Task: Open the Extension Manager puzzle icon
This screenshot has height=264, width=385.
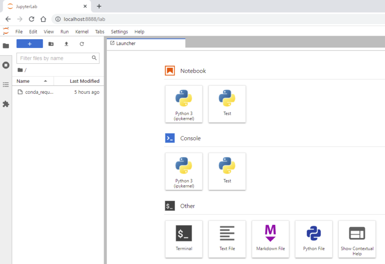Action: (6, 104)
